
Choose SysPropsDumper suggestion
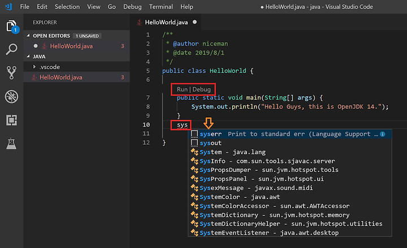click(x=290, y=170)
